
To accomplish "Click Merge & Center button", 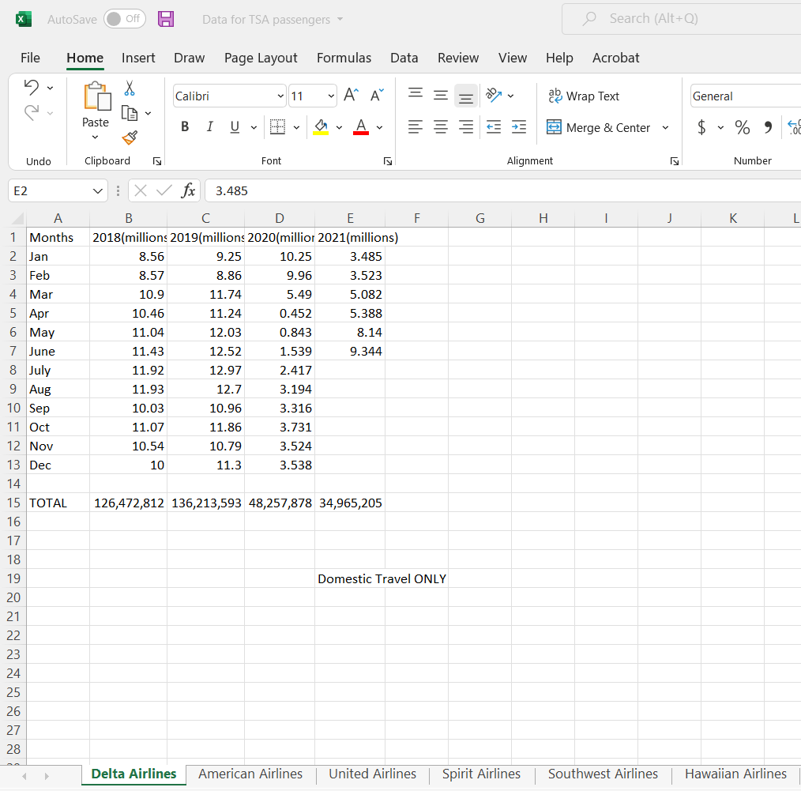I will tap(599, 127).
